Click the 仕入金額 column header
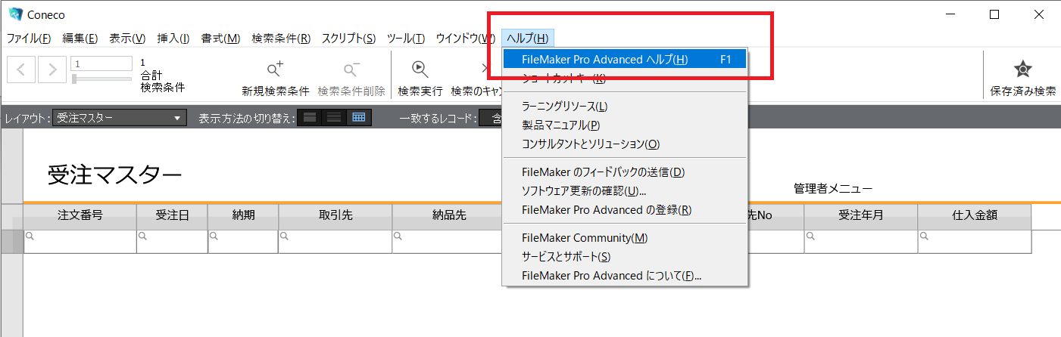The image size is (1061, 337). point(975,215)
